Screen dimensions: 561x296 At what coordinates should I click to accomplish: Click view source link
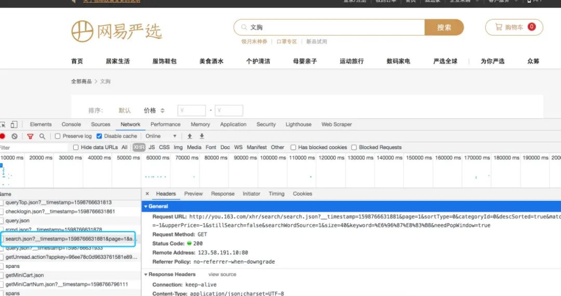click(x=222, y=275)
